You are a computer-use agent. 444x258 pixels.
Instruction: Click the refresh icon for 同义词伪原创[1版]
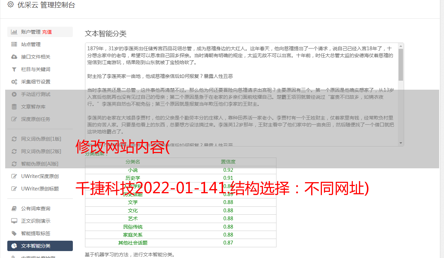[x=14, y=139]
